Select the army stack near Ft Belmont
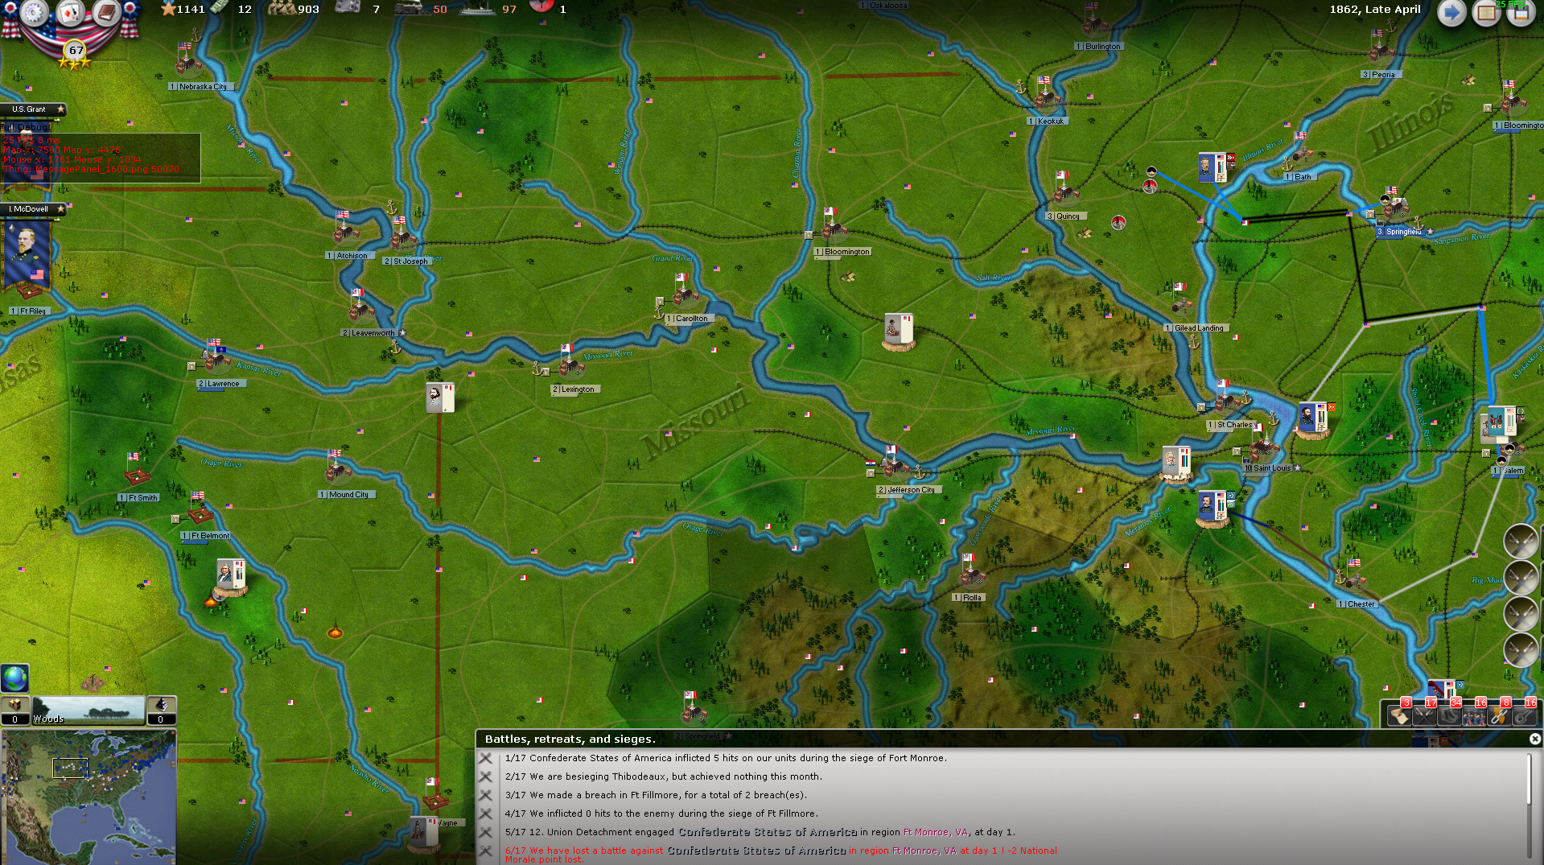1544x865 pixels. click(231, 578)
